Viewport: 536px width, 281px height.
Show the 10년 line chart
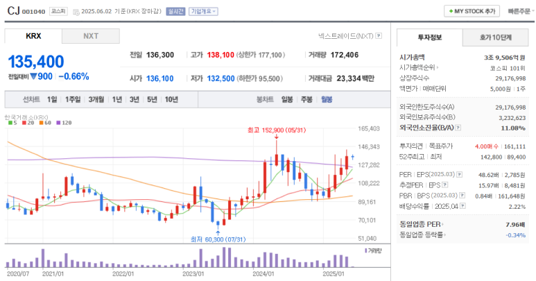171,99
